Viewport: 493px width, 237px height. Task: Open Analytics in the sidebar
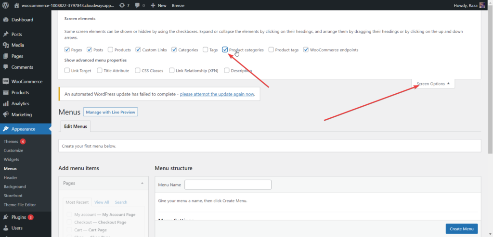[x=20, y=104]
